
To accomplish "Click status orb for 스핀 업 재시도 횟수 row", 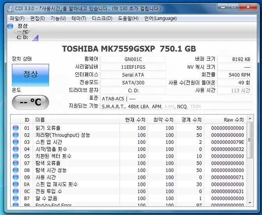I will (x=16, y=184).
